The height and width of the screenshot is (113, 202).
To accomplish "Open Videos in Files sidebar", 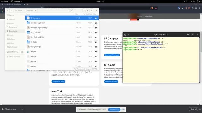I will (x=15, y=43).
